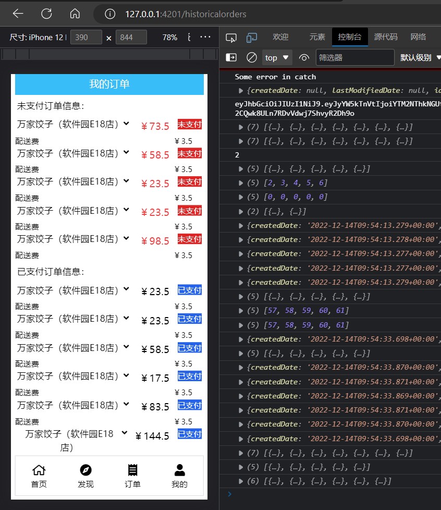Switch to 欢迎 tab
Screen dimensions: 441x510
[280, 37]
